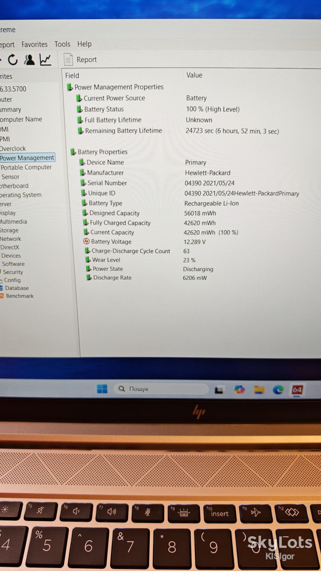Viewport: 321px width, 571px height.
Task: Click Wear Level row icon
Action: [88, 260]
